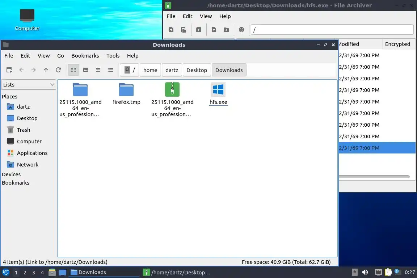
Task: Expand the Bookmarks section in sidebar
Action: click(x=16, y=183)
